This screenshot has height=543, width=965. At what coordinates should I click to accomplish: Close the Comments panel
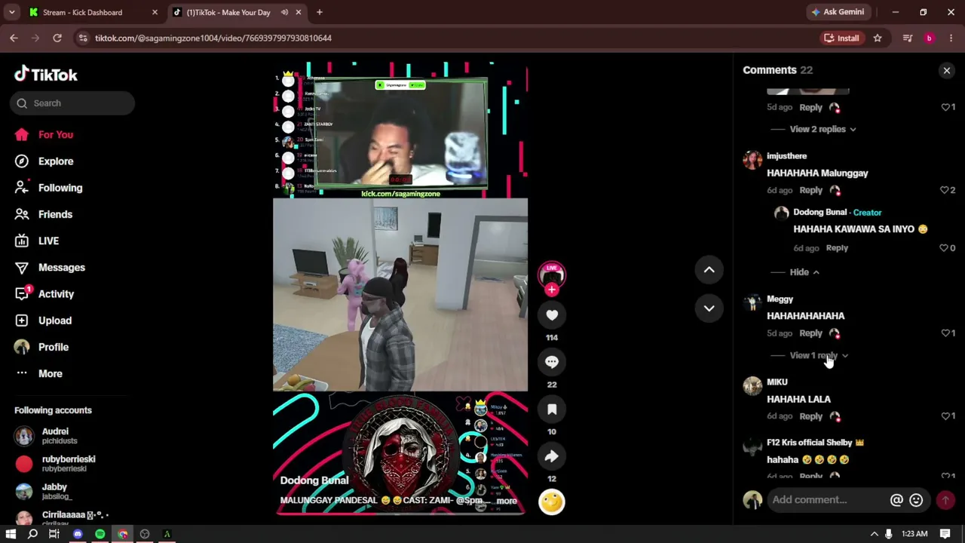[947, 70]
